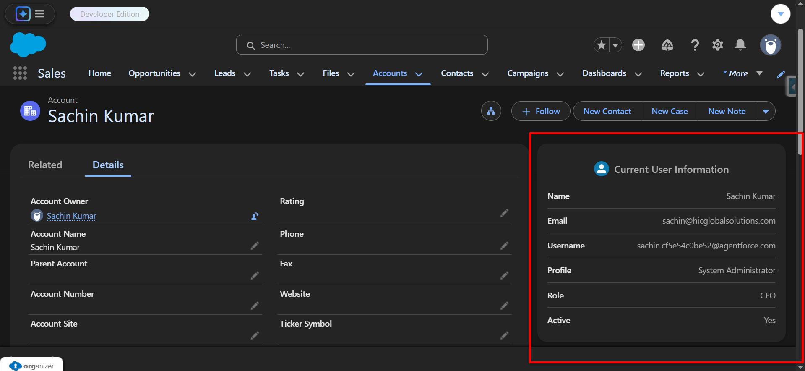Open the Setup gear menu
The height and width of the screenshot is (371, 805).
tap(717, 45)
